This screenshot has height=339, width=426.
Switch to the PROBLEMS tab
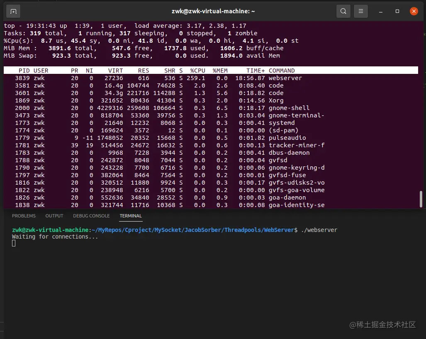pos(24,216)
